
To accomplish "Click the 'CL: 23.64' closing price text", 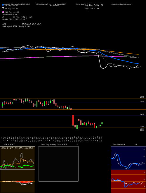I will [54, 5].
